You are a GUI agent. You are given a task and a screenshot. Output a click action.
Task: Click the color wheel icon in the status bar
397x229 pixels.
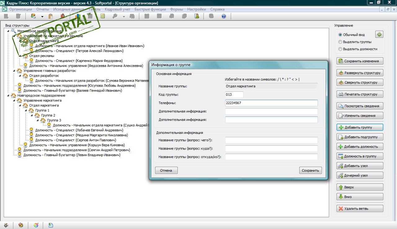tap(36, 225)
